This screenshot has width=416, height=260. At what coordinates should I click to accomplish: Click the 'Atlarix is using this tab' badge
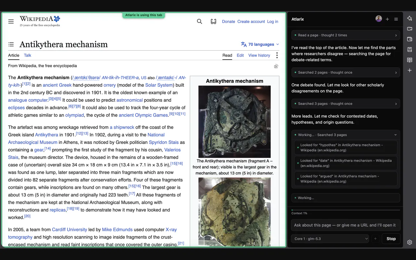[144, 15]
